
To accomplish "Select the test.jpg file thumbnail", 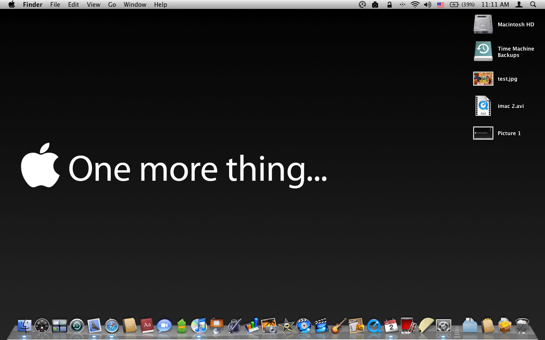I will point(483,79).
